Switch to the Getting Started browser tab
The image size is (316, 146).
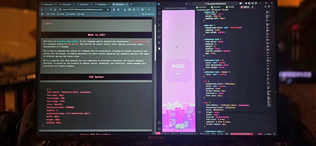click(x=103, y=4)
